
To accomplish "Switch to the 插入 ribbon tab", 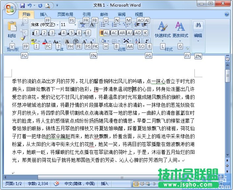I will coord(44,15).
